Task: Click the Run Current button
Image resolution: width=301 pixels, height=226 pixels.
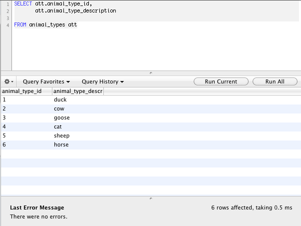Action: coord(221,81)
